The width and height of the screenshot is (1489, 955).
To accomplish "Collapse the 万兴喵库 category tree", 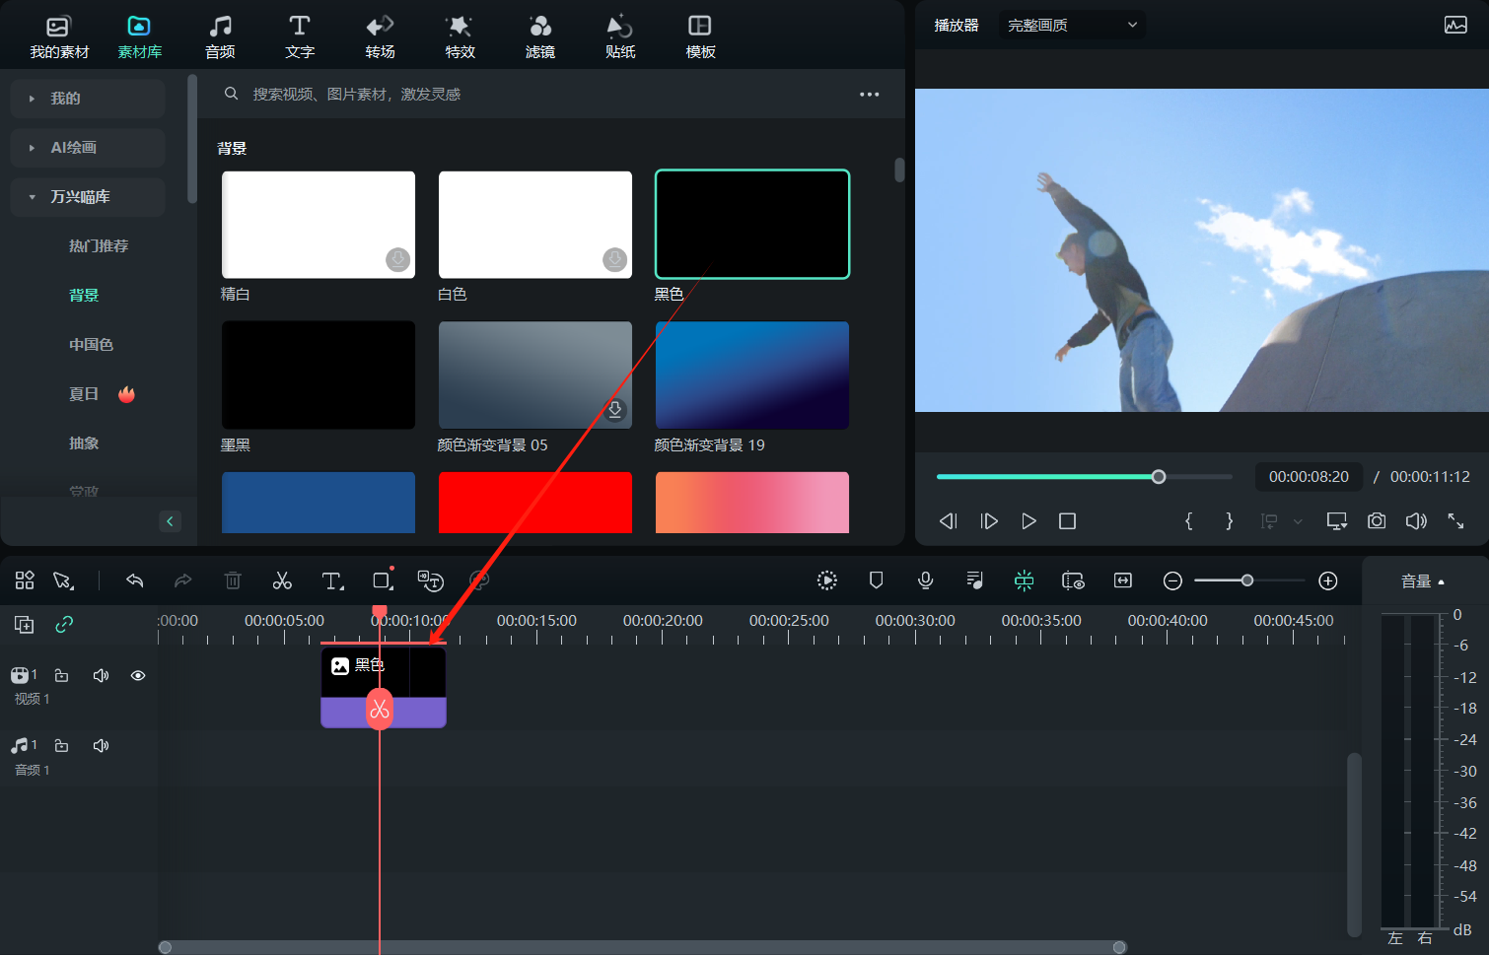I will (x=87, y=197).
